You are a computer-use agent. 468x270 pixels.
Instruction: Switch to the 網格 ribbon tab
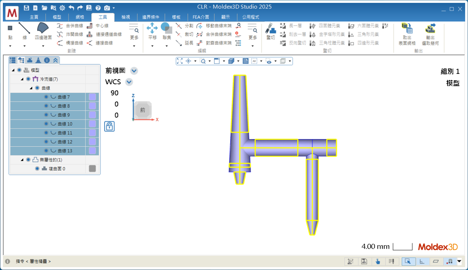pos(80,17)
